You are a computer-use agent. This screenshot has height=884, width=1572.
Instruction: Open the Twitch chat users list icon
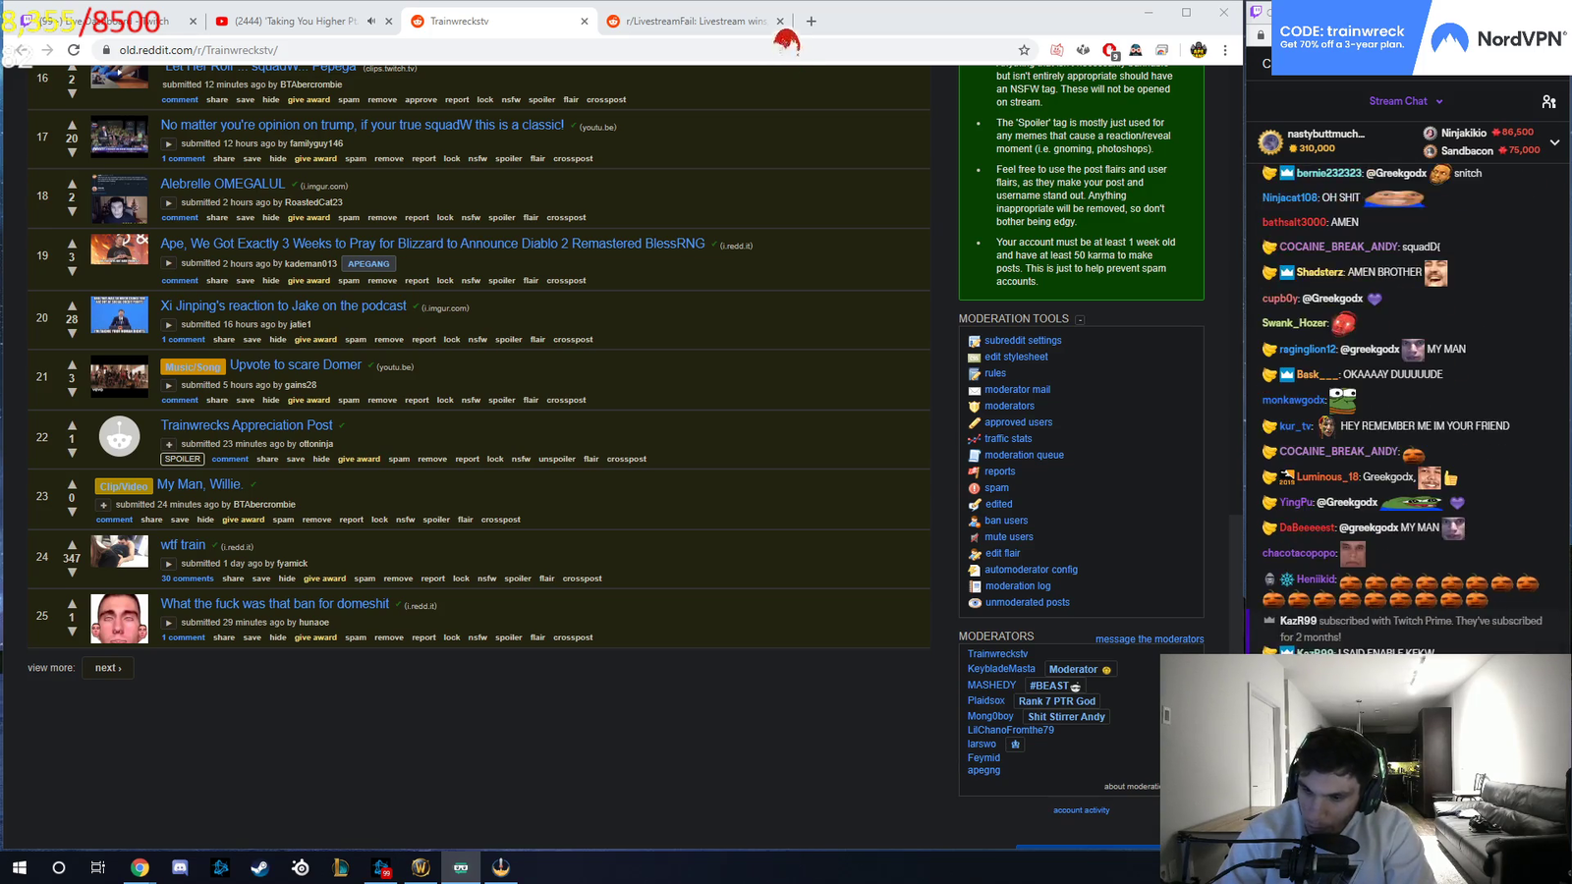tap(1548, 101)
